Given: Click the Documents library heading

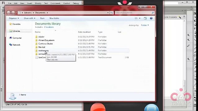Looking at the screenshot, I should pos(48,24).
